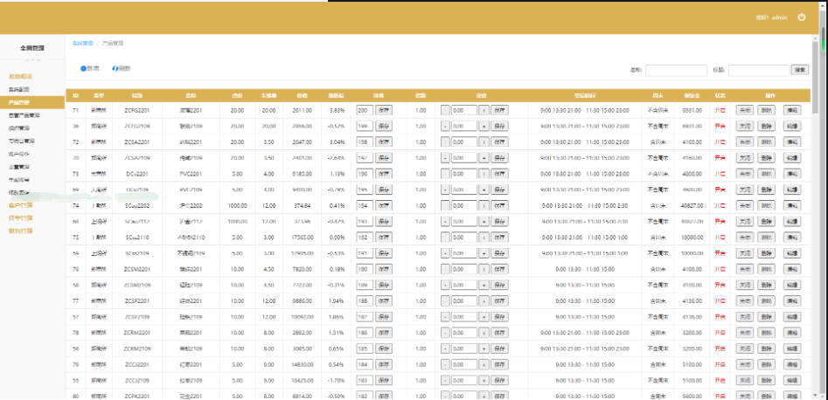
Task: Click the ID column header
Action: pos(75,95)
